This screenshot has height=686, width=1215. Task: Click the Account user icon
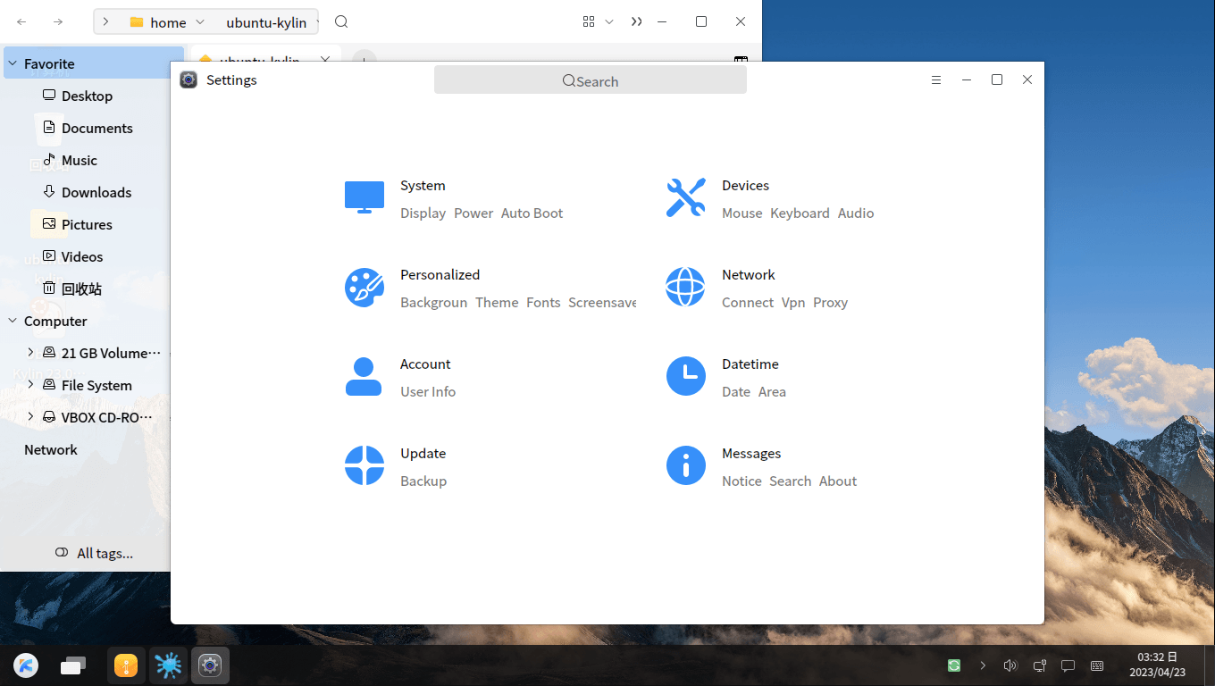364,376
